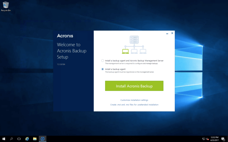Open File Explorer from the taskbar
The image size is (228, 142).
(x=35, y=139)
